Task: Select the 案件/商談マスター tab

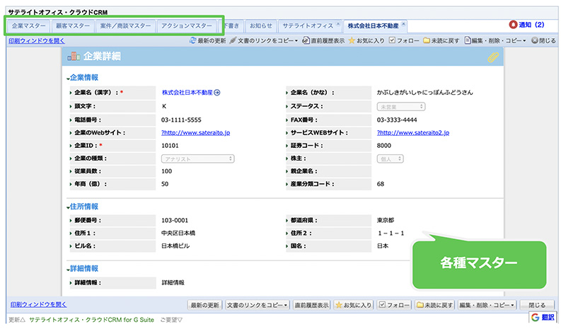Action: 125,26
